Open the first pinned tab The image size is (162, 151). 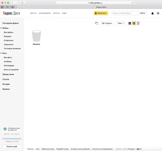point(2,7)
